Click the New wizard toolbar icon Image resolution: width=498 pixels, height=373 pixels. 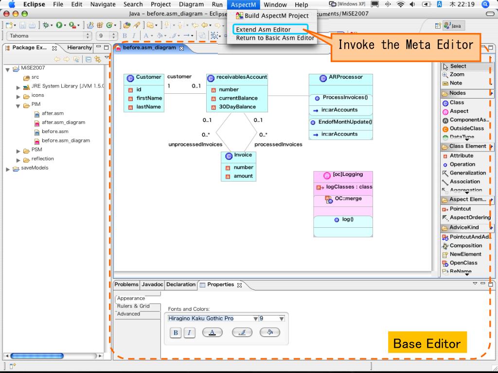point(9,25)
